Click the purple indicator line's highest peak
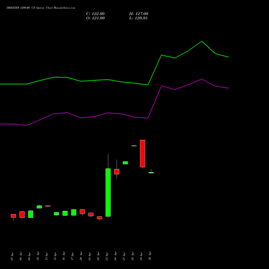Screen dimensions: 269x269 point(202,79)
